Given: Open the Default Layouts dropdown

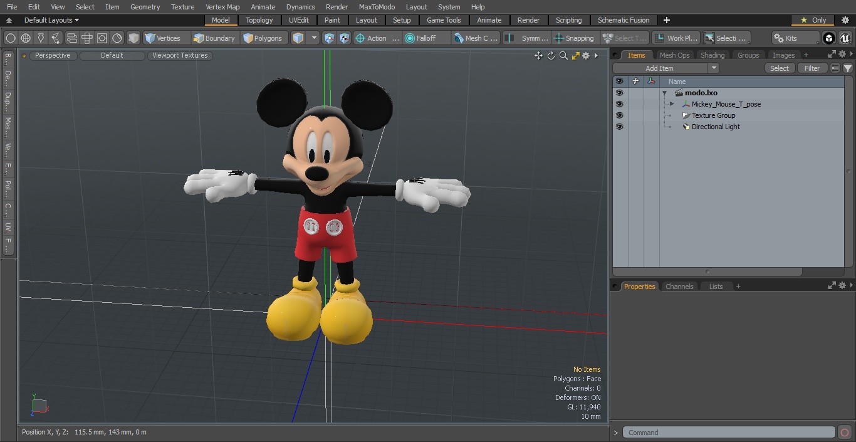Looking at the screenshot, I should pyautogui.click(x=51, y=20).
